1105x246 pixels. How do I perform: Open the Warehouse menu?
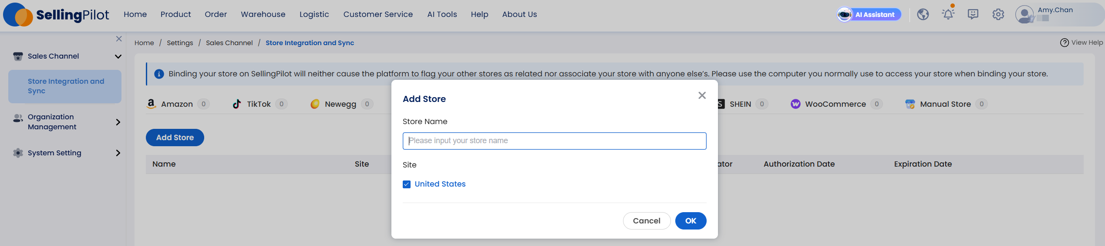click(x=263, y=14)
